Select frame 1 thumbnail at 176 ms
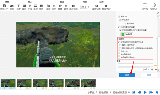This screenshot has width=160, height=95. [24, 84]
